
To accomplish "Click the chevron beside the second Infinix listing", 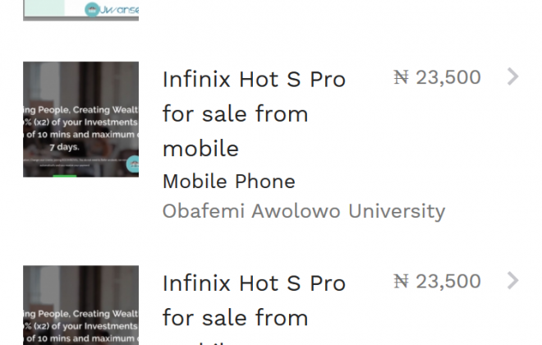I will tap(513, 281).
